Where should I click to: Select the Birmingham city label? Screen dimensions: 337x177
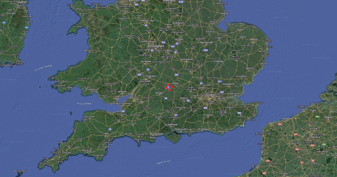point(156,46)
